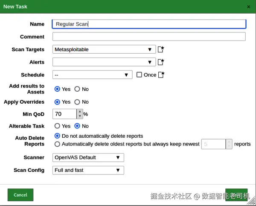Viewport: 256px width, 206px height.
Task: Click the Cancel button
Action: (20, 195)
